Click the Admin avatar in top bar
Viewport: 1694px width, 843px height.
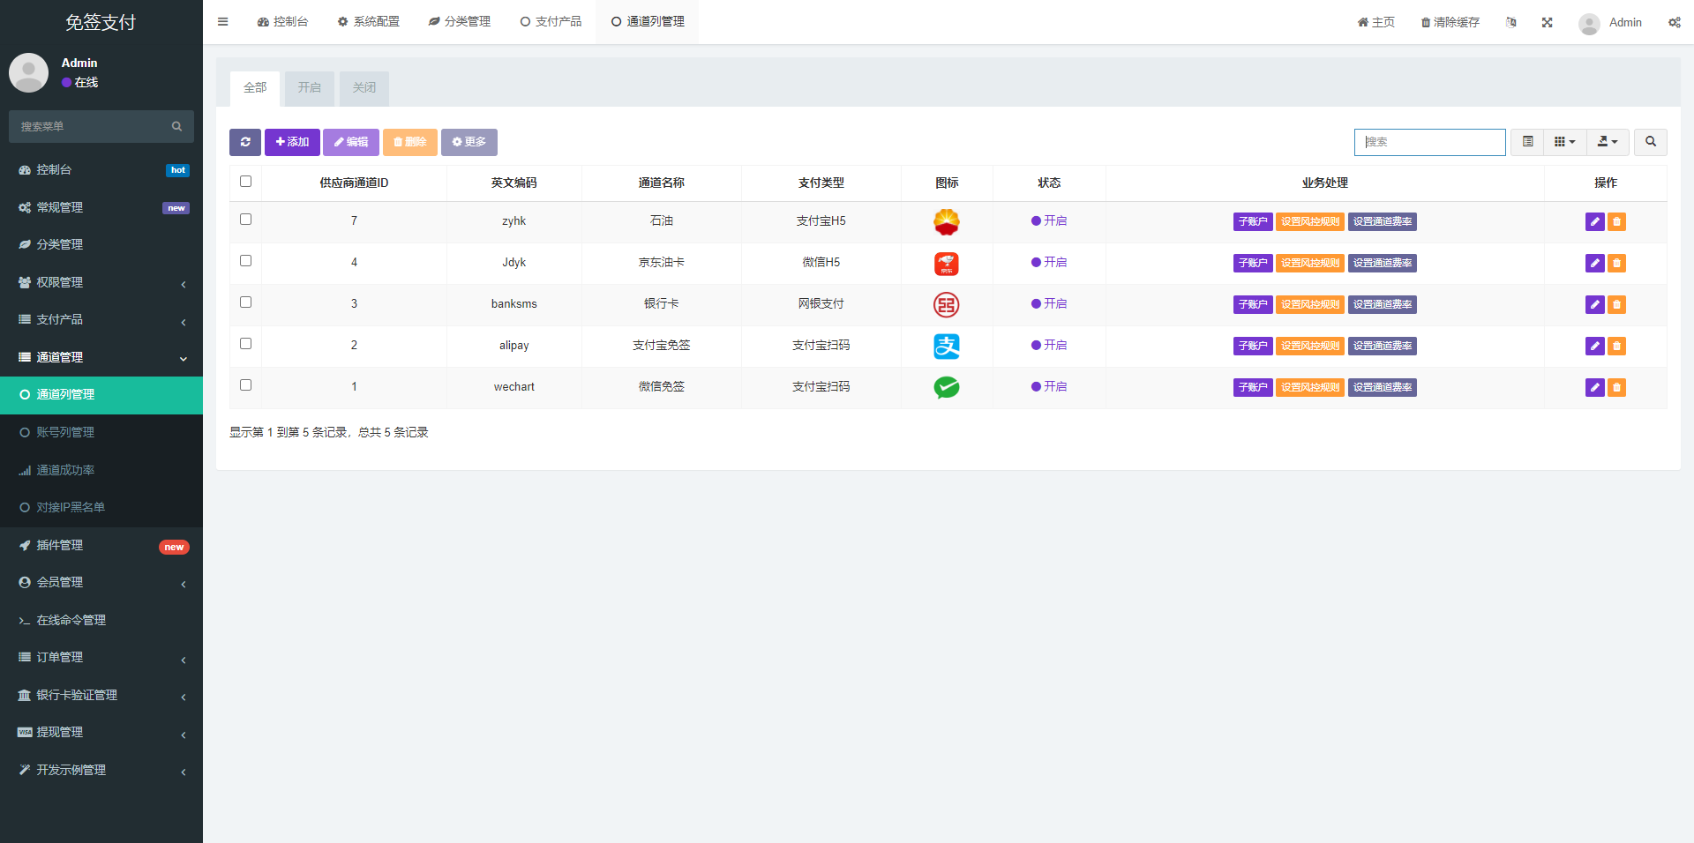[1589, 24]
